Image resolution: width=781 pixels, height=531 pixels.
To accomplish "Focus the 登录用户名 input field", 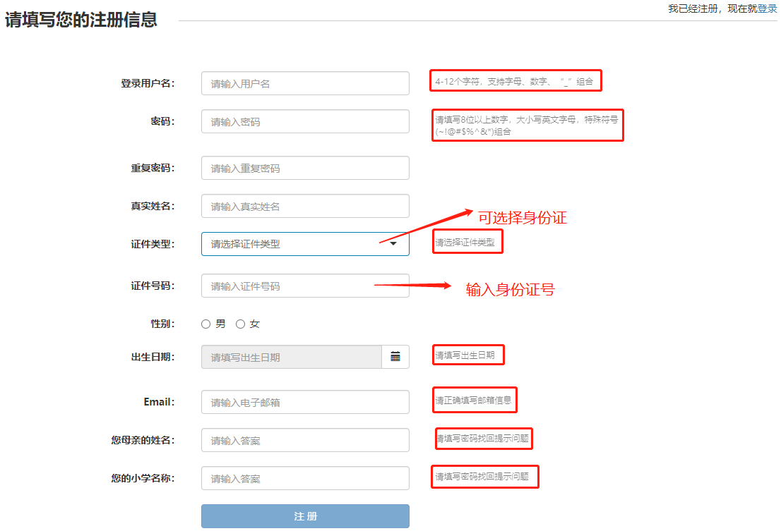I will pyautogui.click(x=305, y=83).
